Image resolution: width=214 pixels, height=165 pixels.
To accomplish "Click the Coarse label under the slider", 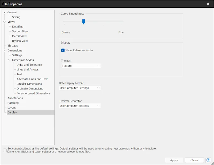I will coord(66,32).
